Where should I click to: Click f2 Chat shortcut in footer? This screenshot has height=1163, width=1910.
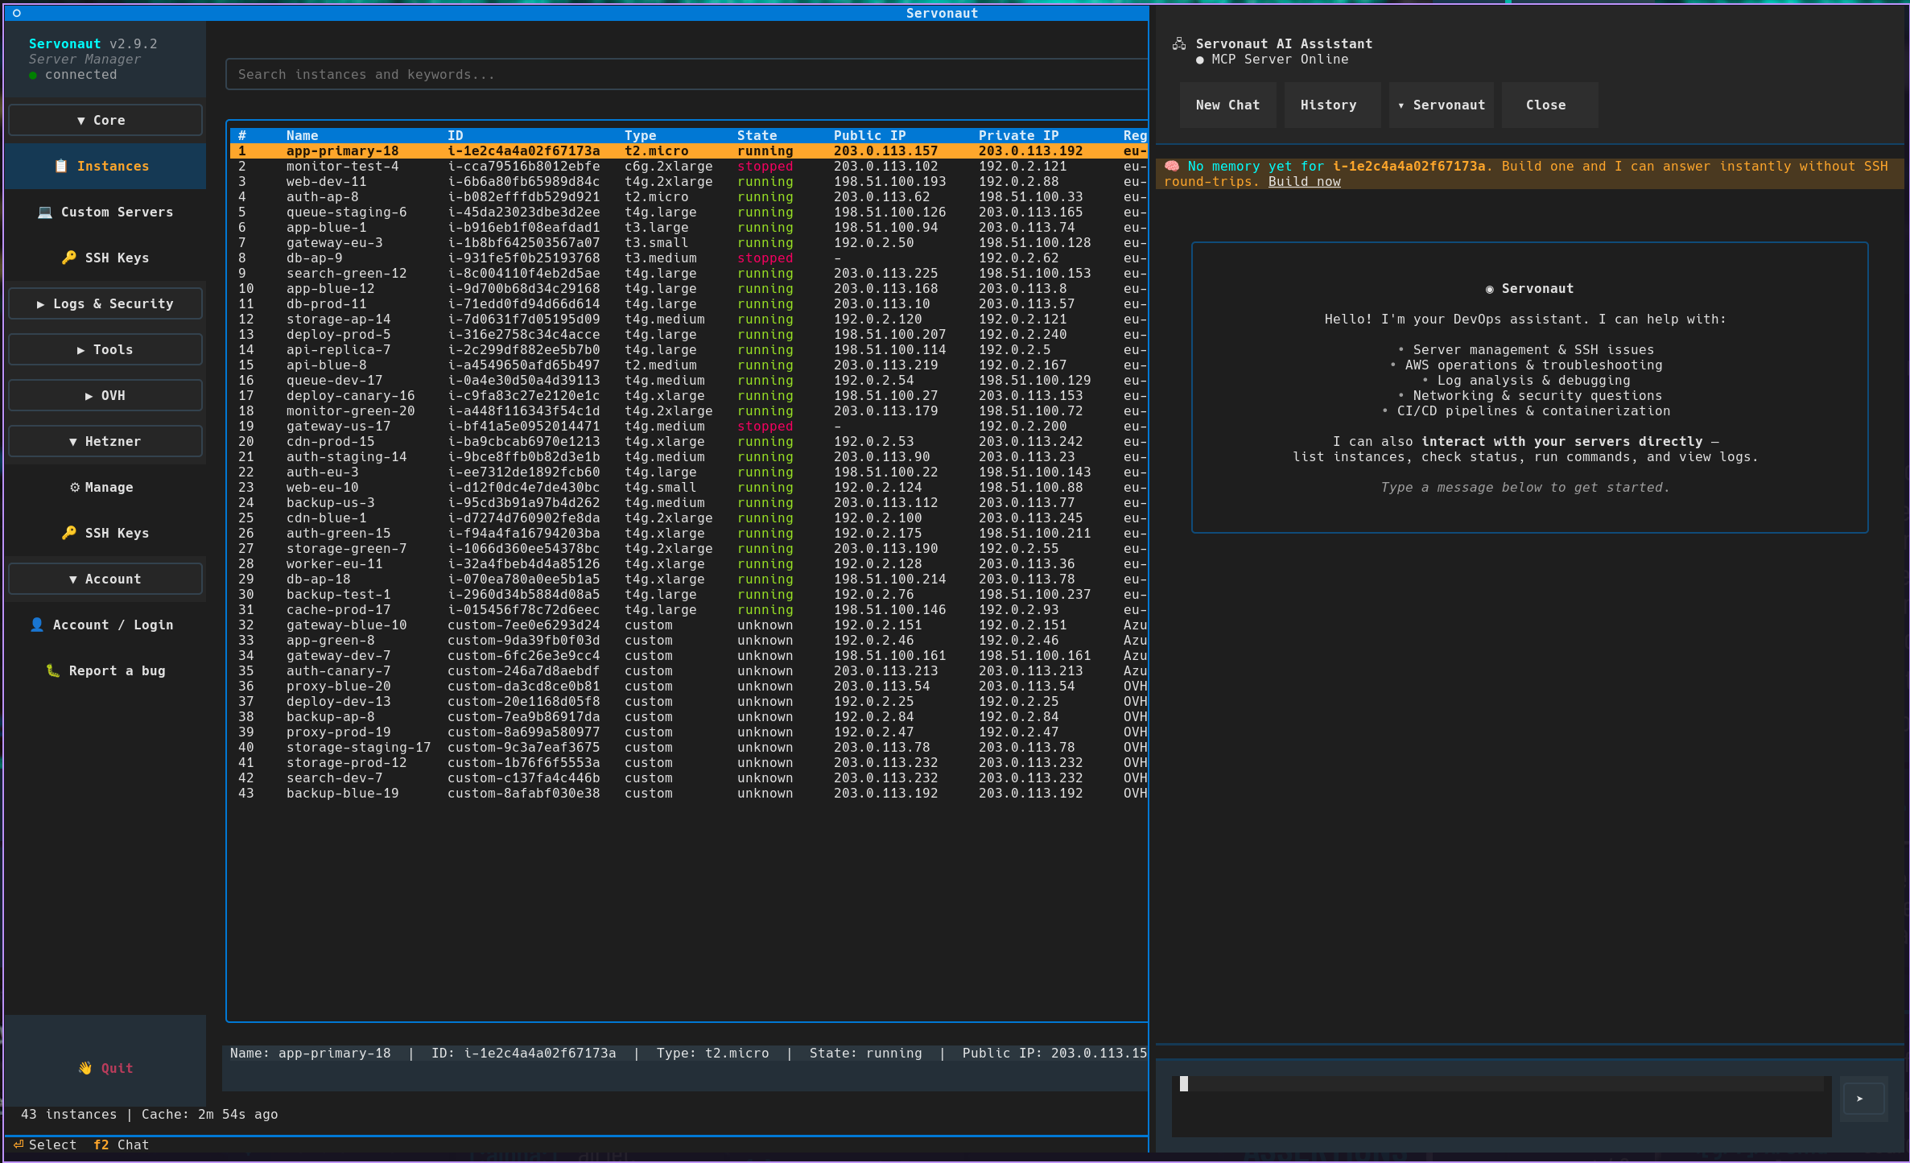click(x=121, y=1144)
